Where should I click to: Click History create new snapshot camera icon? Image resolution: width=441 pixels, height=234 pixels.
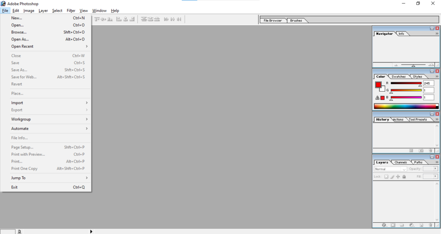tap(421, 151)
